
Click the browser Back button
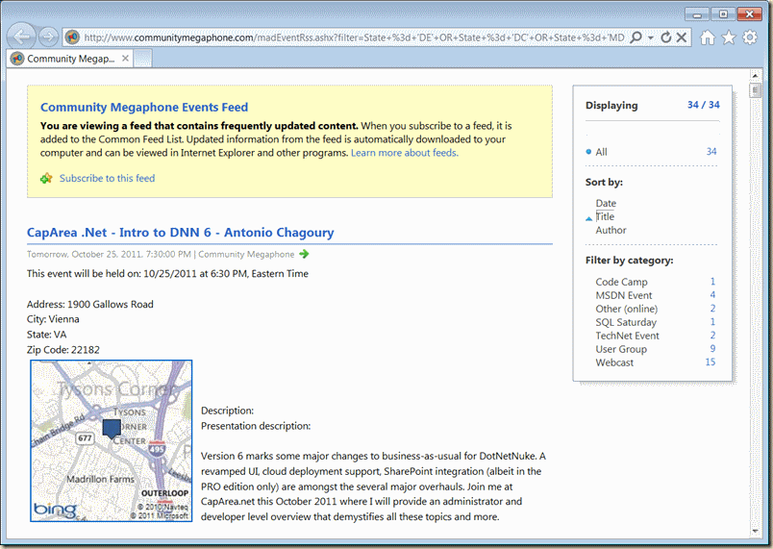(23, 37)
